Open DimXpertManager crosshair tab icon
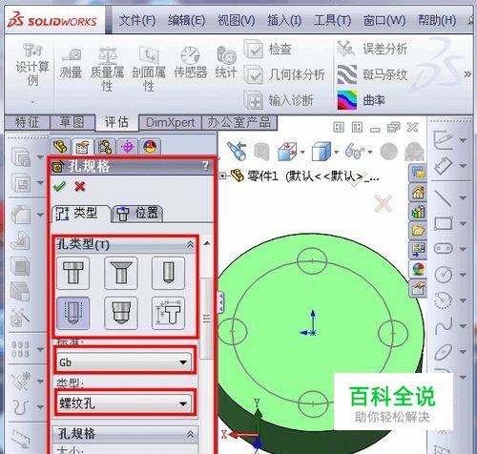The height and width of the screenshot is (454, 477). [x=128, y=147]
